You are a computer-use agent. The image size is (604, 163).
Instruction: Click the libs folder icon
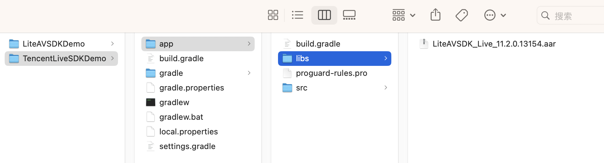[287, 59]
